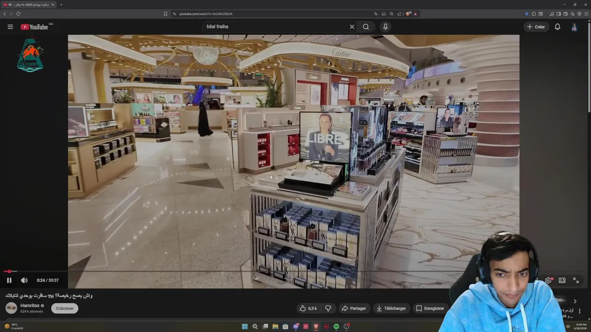Open the three-dot menu of the suggested video
Image resolution: width=591 pixels, height=332 pixels.
tap(579, 311)
